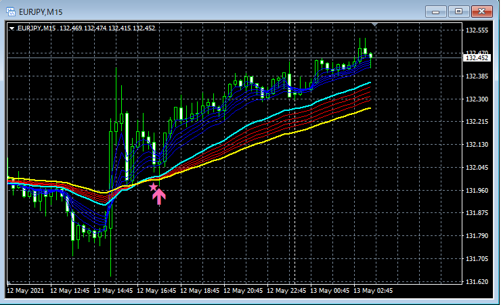
Task: Minimize the EURJPY,M15 chart window
Action: [x=435, y=11]
